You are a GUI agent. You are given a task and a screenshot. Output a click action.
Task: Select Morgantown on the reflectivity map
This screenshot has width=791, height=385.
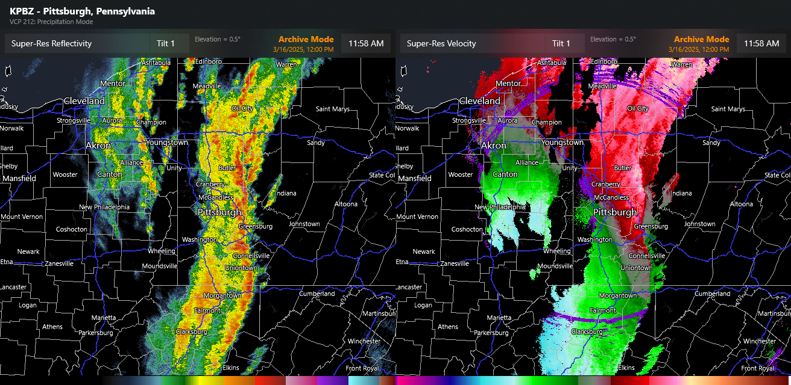(x=222, y=295)
